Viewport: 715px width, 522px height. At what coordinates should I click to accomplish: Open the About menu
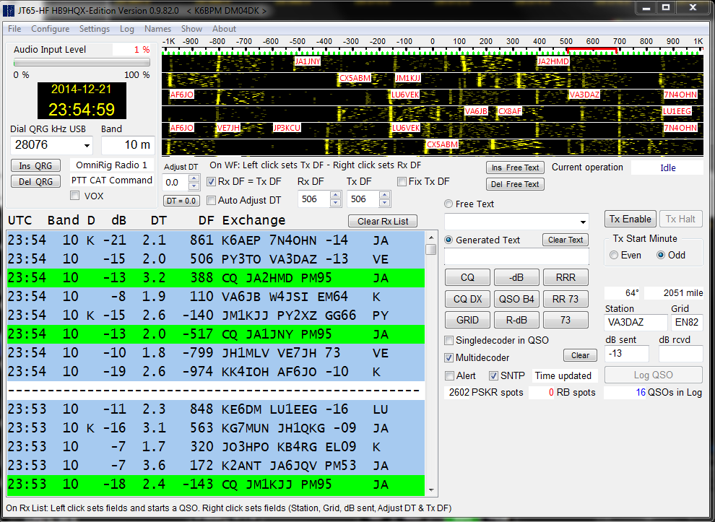pyautogui.click(x=224, y=29)
